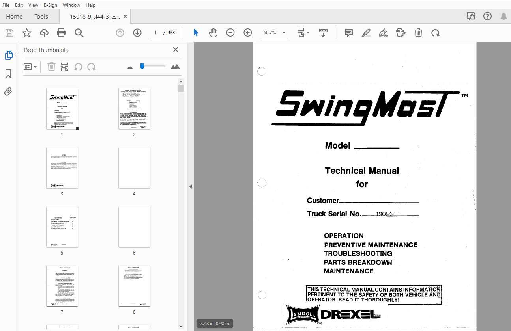The width and height of the screenshot is (511, 331).
Task: Open the Page Thumbnails sidebar icon
Action: 9,55
